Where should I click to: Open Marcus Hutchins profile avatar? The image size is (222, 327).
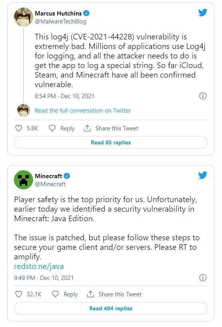pyautogui.click(x=24, y=17)
